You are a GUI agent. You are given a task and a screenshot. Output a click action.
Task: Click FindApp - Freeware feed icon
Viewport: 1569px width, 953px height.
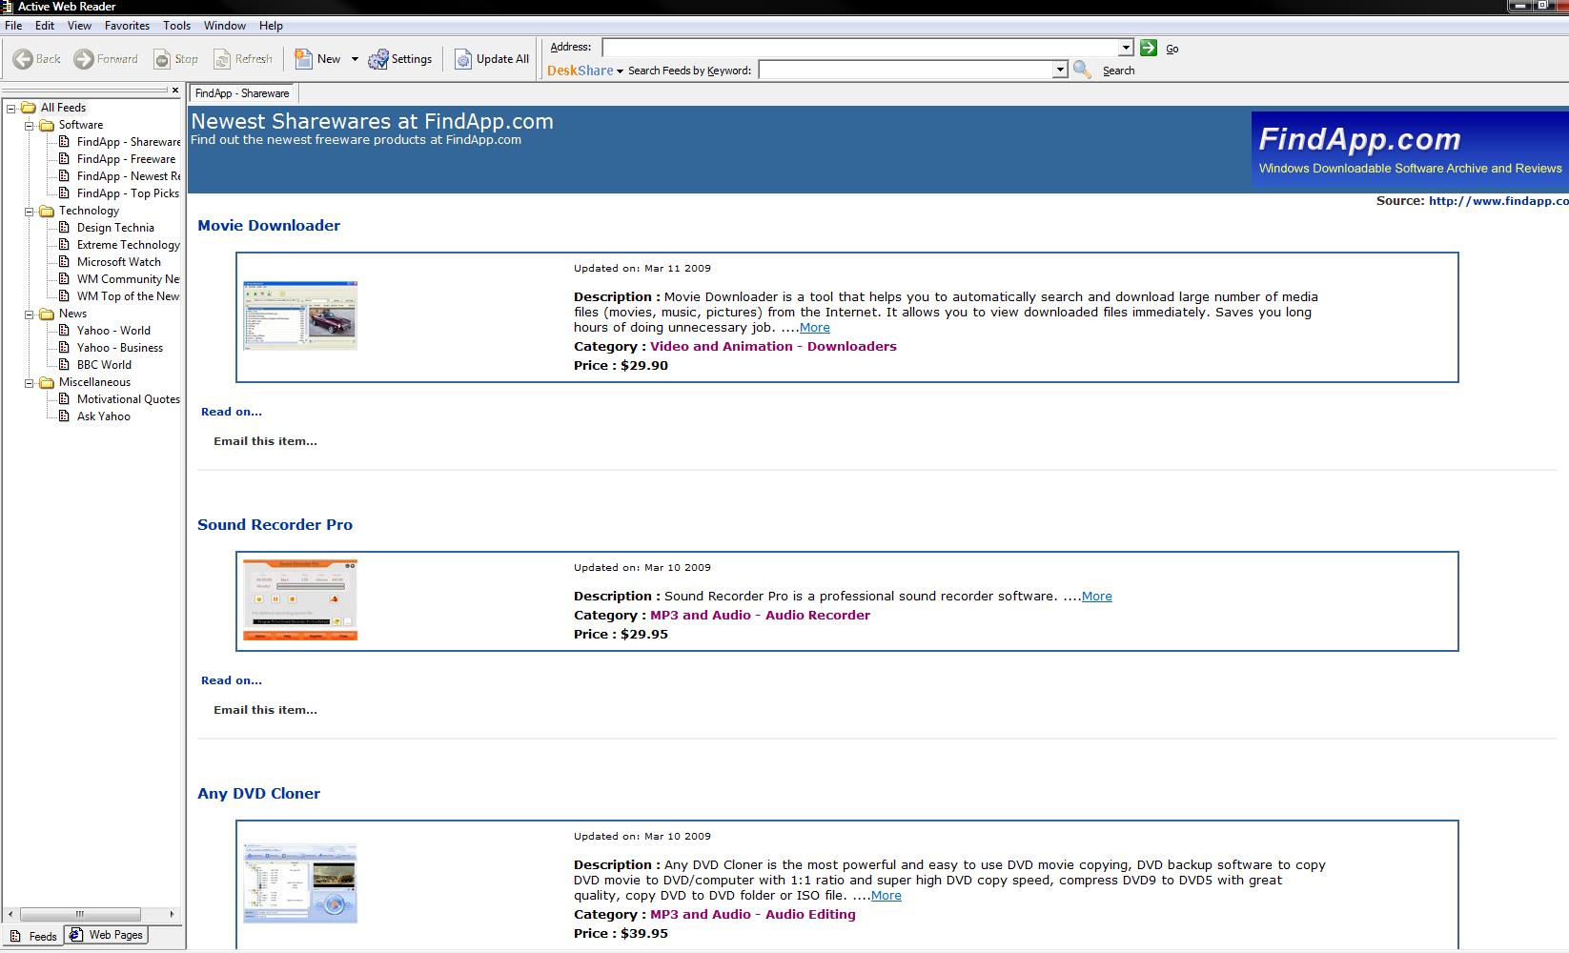click(x=65, y=159)
